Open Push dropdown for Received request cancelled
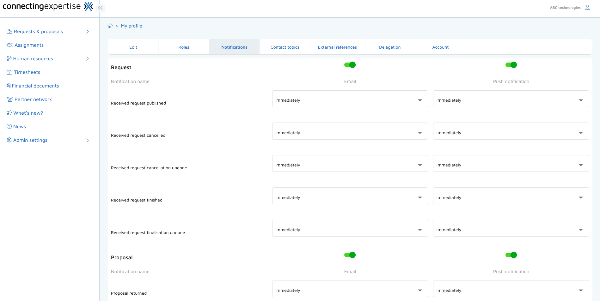Viewport: 600px width, 301px height. point(511,133)
